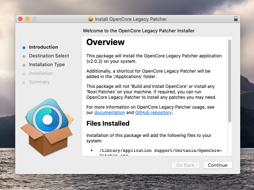Click the blue bullet next to Introduction
Viewport: 254px width, 190px height.
(24, 48)
